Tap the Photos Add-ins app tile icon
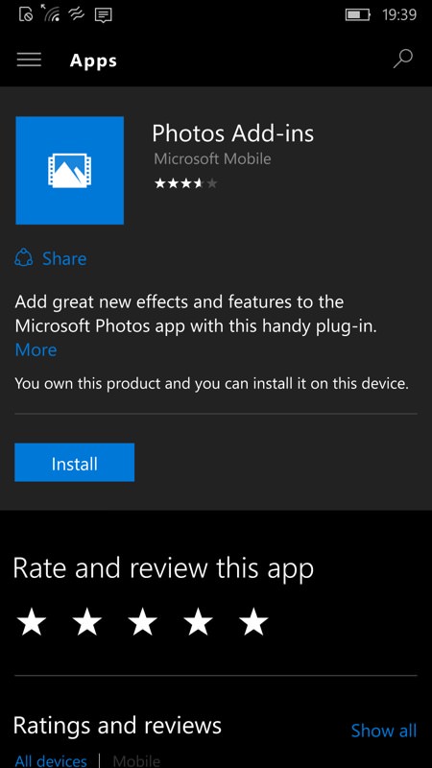432x768 pixels. (x=69, y=170)
